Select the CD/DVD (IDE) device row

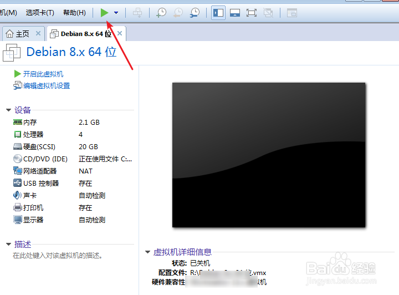click(x=73, y=159)
